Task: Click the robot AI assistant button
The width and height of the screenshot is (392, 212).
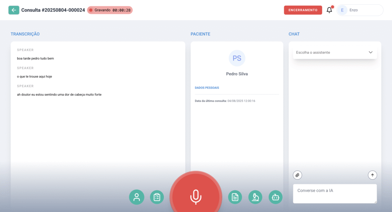Action: point(276,197)
